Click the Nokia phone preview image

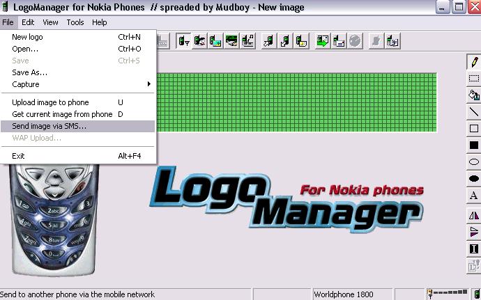click(54, 220)
